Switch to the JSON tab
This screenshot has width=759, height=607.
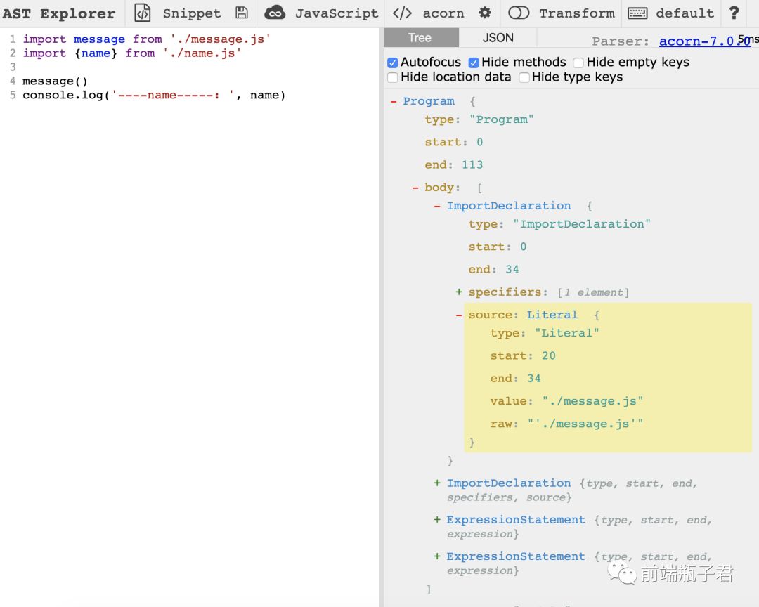click(498, 38)
